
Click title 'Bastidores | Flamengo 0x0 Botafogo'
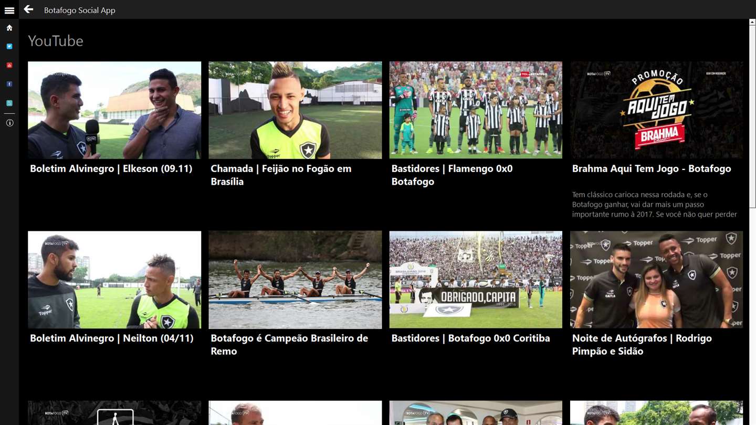[452, 175]
